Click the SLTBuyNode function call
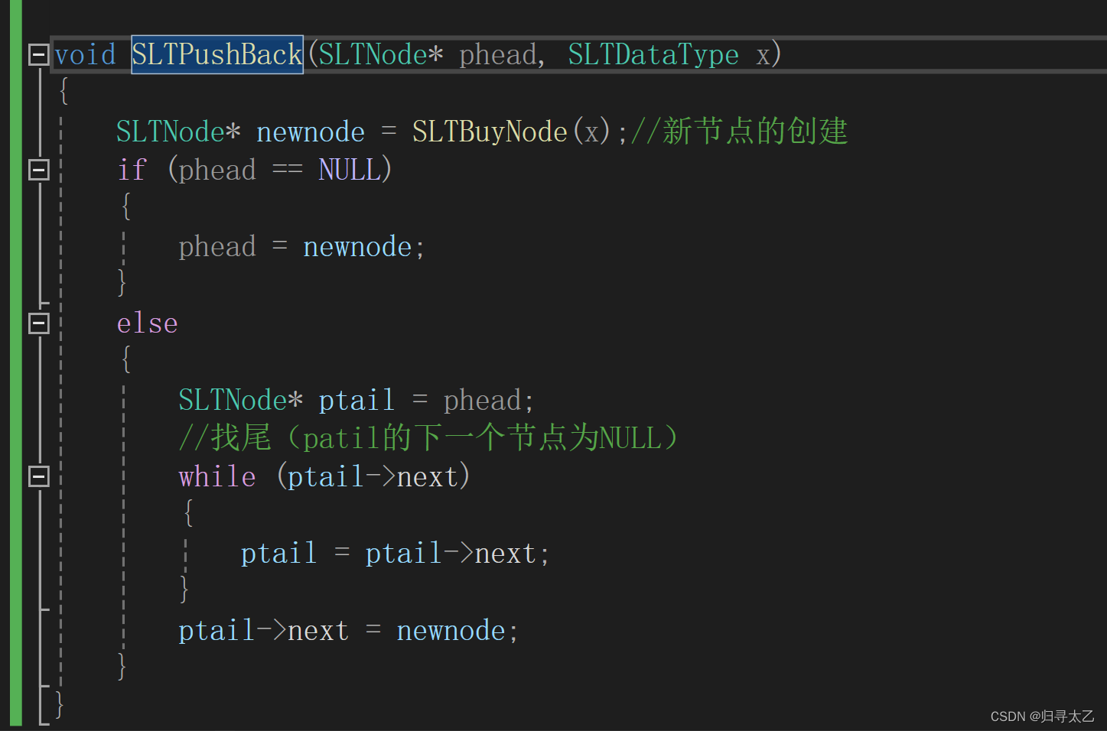The width and height of the screenshot is (1107, 731). click(490, 132)
